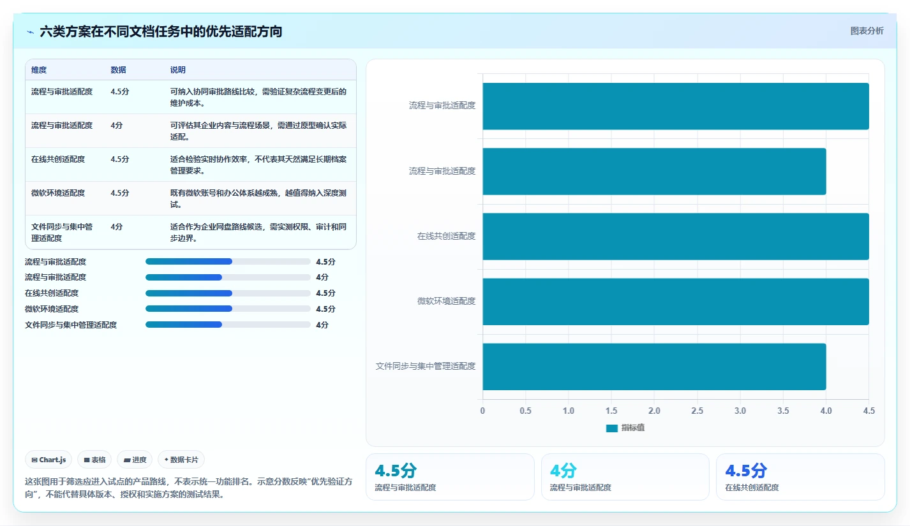This screenshot has height=526, width=910.
Task: Click the 数据 table column header
Action: [x=118, y=69]
